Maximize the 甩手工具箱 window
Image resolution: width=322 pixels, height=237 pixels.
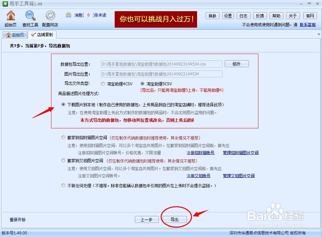tap(309, 4)
